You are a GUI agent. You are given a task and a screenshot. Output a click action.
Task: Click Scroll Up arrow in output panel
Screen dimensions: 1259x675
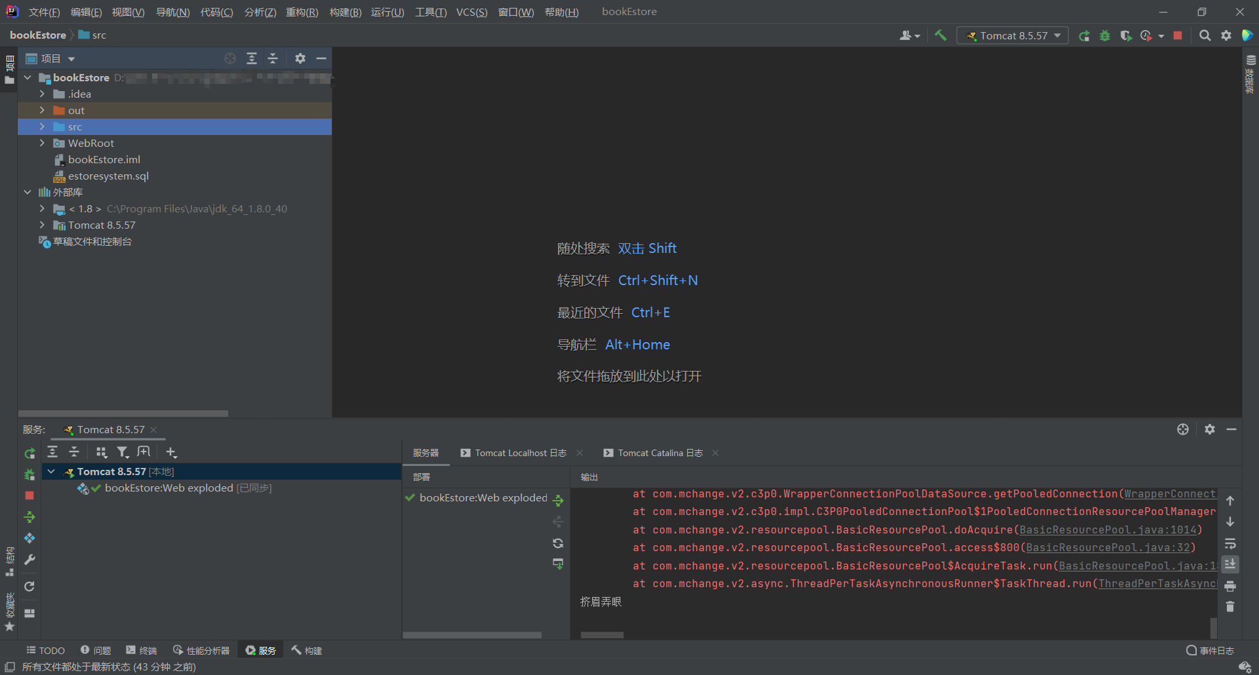1230,501
